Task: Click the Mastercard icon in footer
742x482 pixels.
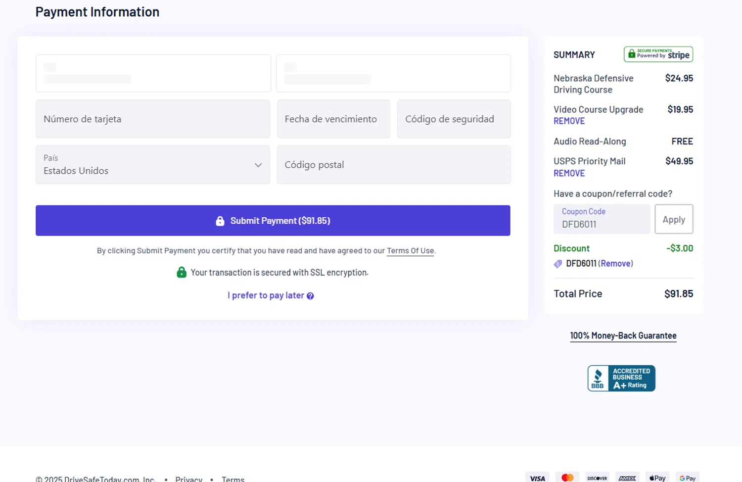Action: coord(567,478)
